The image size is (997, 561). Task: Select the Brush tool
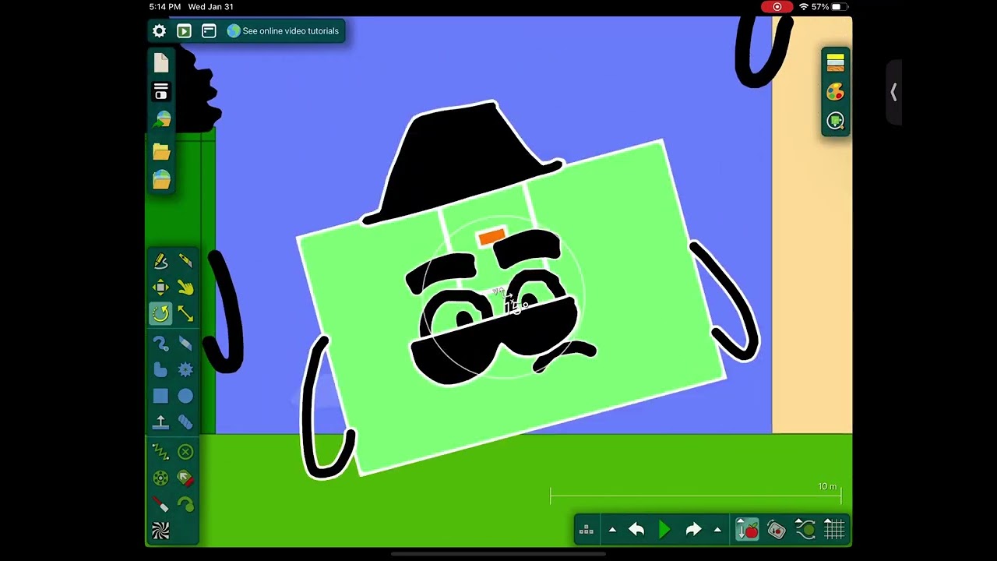coord(160,344)
